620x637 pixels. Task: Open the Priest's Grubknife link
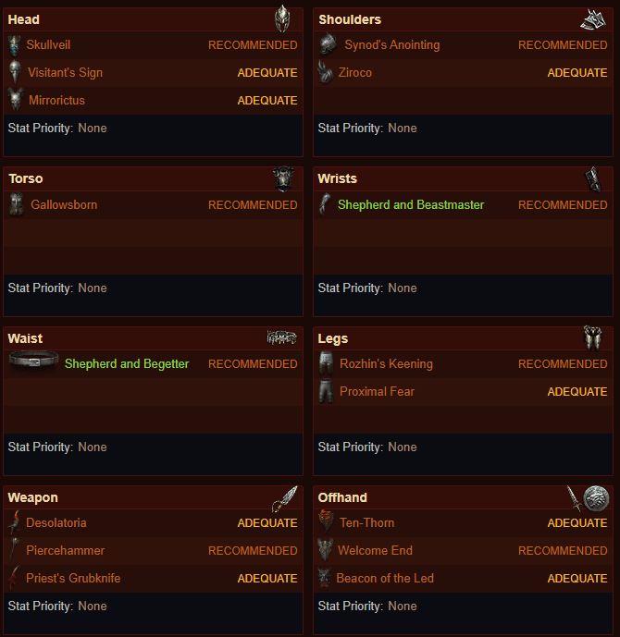pos(73,578)
